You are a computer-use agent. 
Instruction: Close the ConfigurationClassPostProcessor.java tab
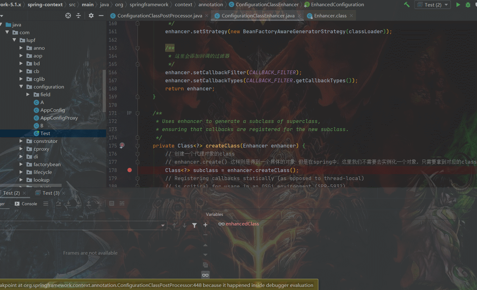[207, 16]
